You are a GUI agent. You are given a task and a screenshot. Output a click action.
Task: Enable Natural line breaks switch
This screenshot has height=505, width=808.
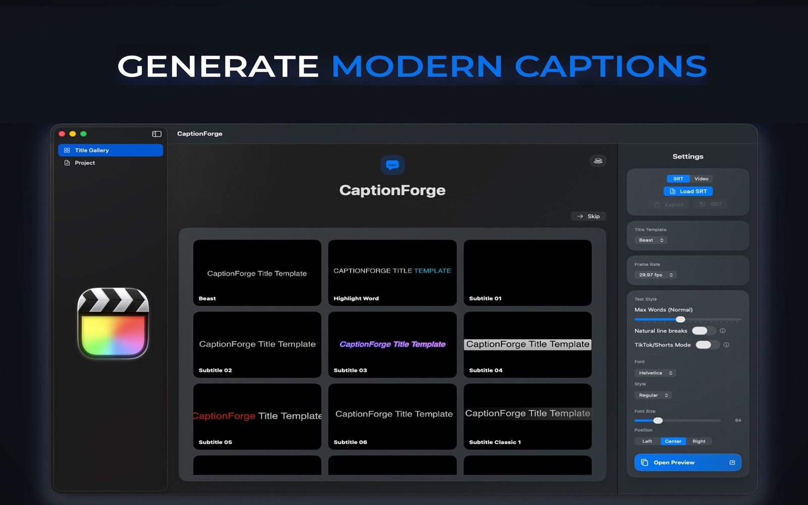coord(703,331)
